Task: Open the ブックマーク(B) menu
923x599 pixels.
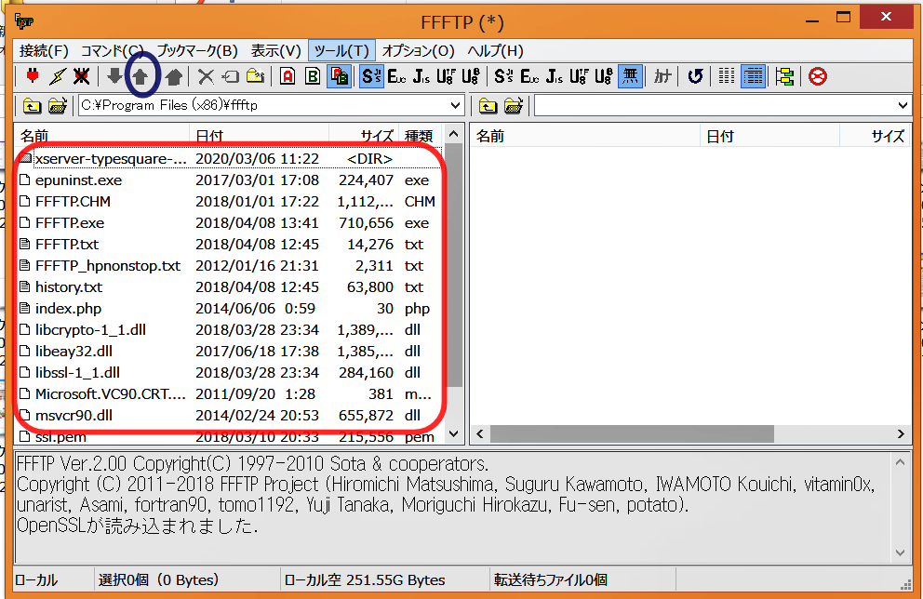Action: coord(197,51)
